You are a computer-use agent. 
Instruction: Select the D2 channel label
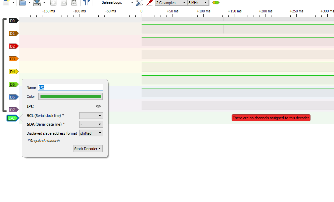(14, 46)
